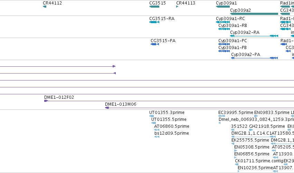Select the long Cyp309a2 gene bar
The width and height of the screenshot is (294, 173).
tap(254, 14)
